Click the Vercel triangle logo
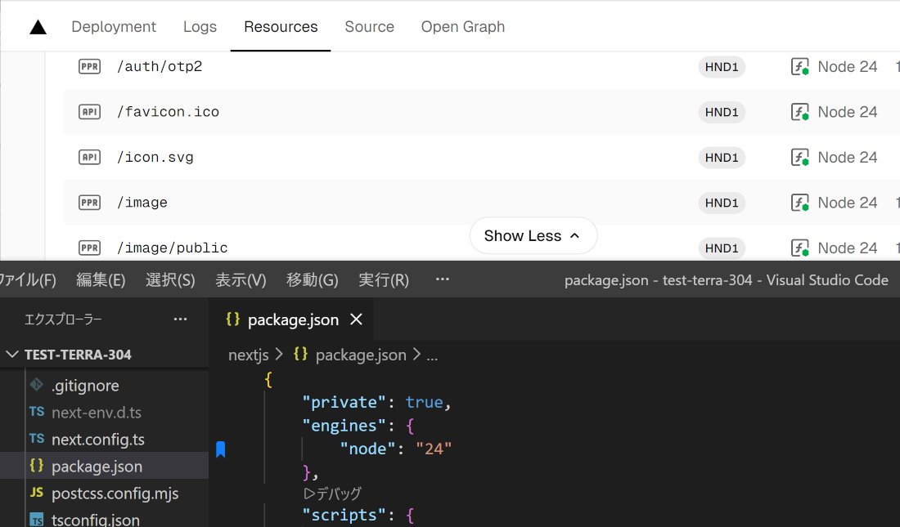 tap(38, 25)
